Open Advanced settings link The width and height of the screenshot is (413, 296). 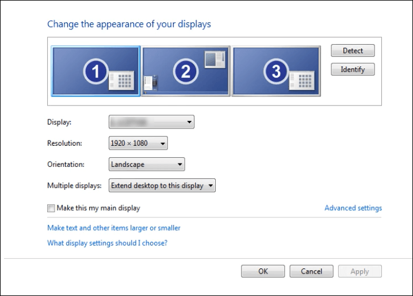click(353, 208)
